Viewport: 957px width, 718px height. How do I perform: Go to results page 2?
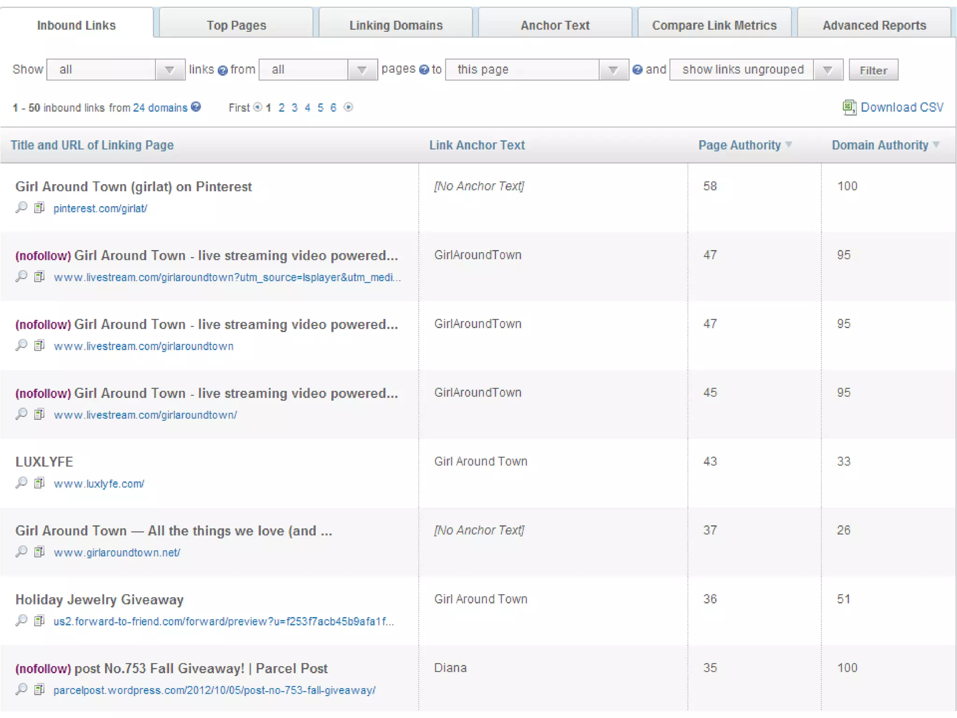coord(281,108)
